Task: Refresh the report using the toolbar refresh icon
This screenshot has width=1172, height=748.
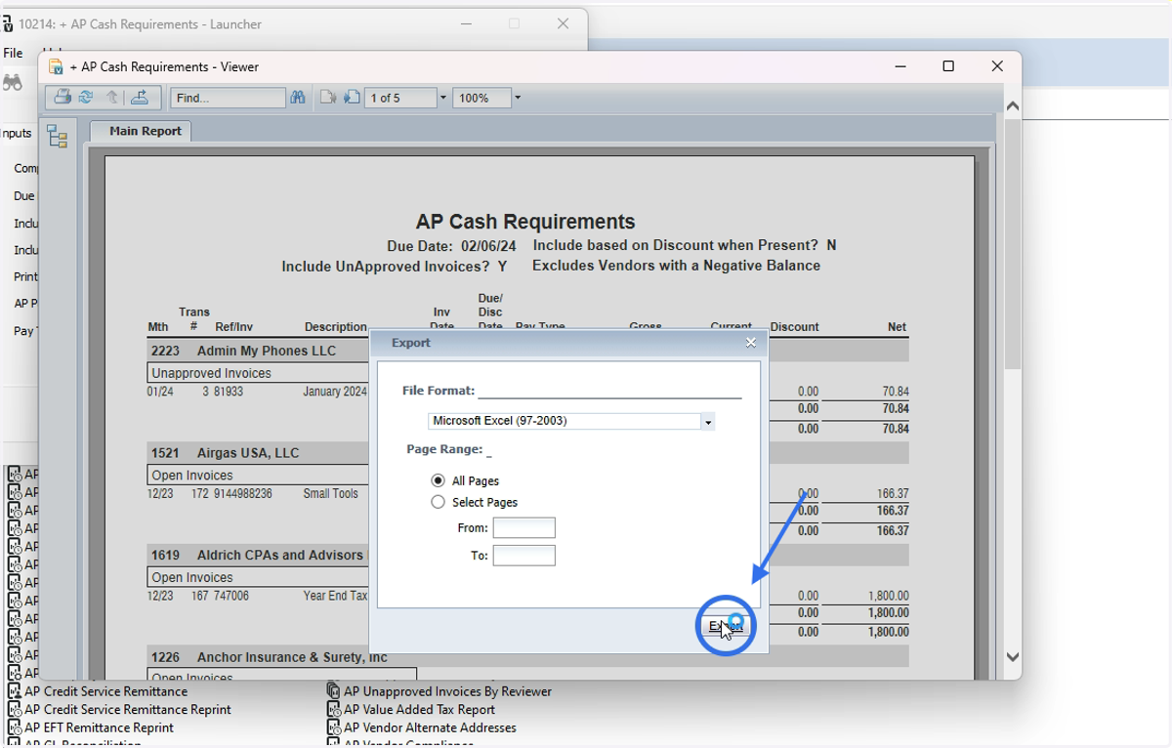Action: [86, 97]
